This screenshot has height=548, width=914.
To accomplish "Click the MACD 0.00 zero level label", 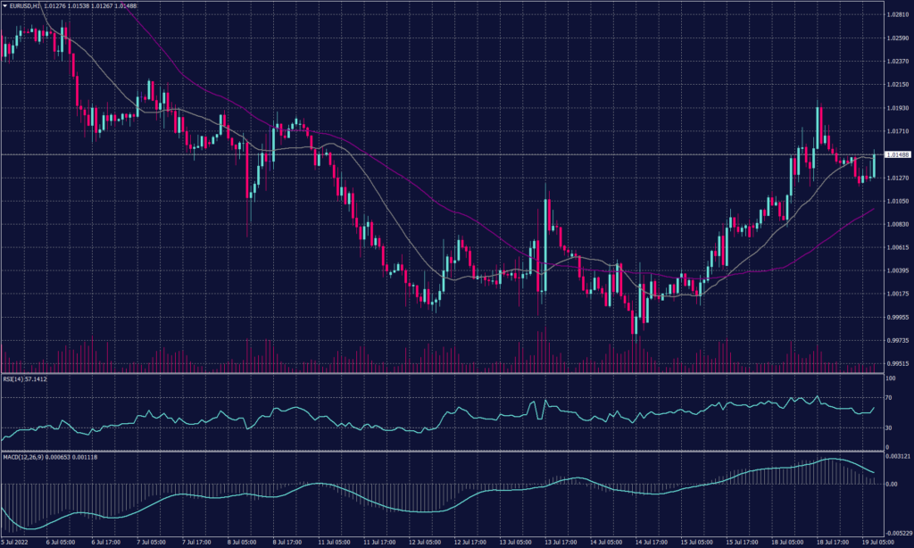I will coord(892,484).
